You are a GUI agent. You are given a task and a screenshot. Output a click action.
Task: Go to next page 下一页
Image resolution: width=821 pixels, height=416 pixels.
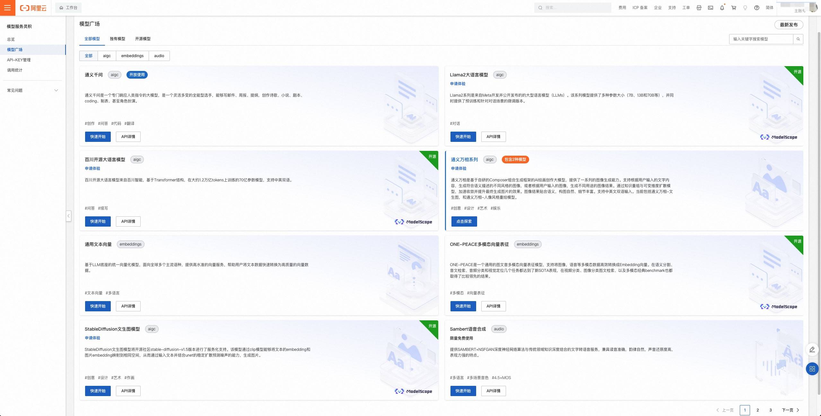click(x=790, y=410)
